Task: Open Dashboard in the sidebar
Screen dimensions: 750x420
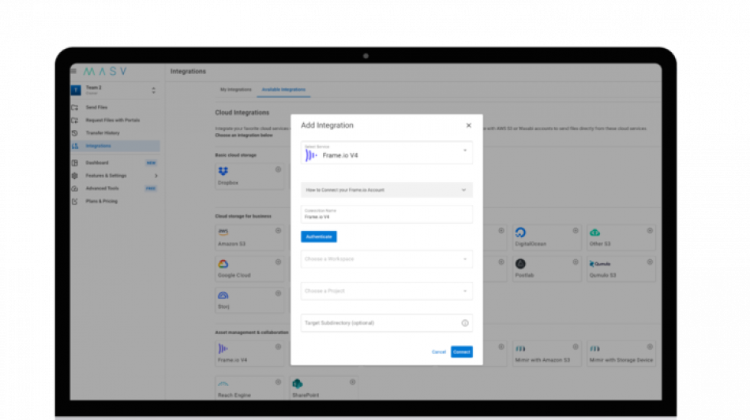Action: pos(97,163)
